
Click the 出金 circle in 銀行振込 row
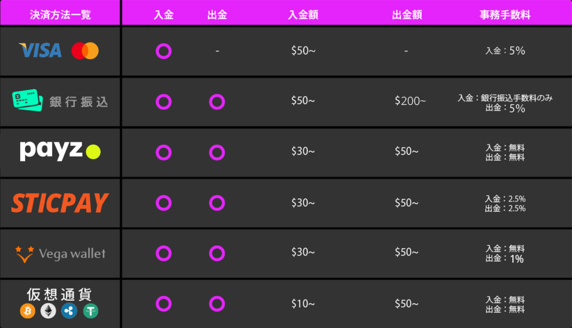pos(217,102)
